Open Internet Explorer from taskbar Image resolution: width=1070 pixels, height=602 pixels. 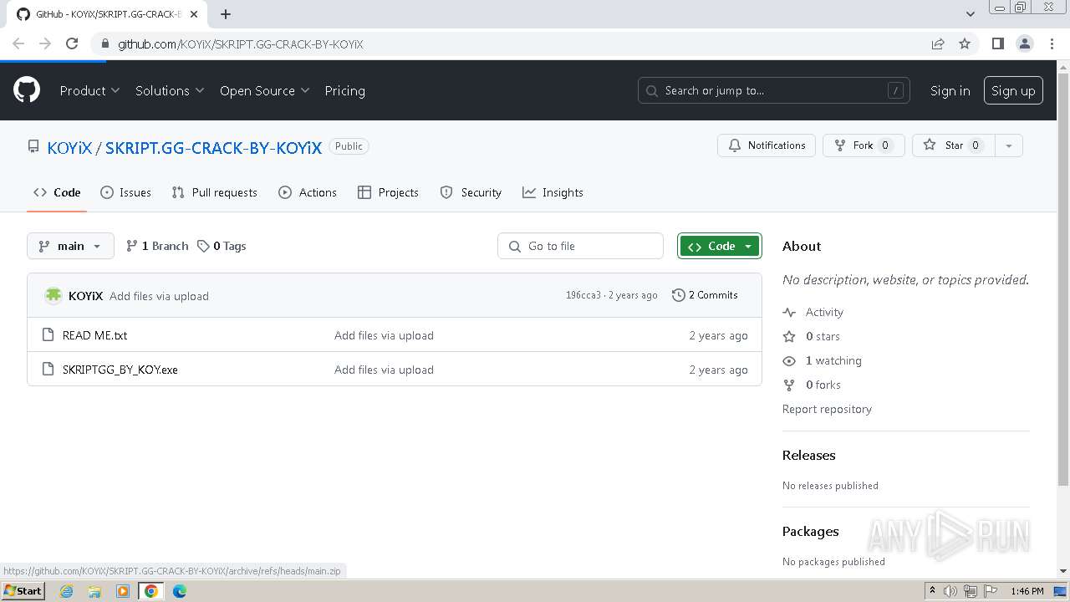(66, 591)
